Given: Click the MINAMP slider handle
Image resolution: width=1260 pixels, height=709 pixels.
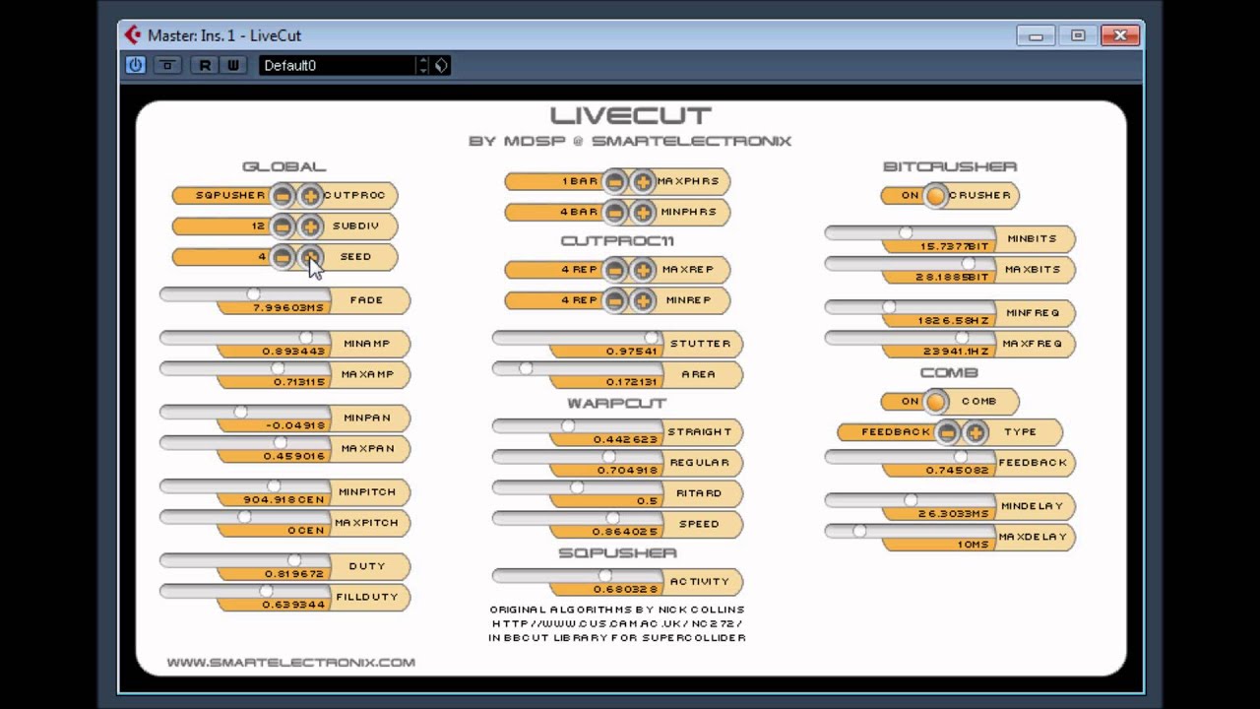Looking at the screenshot, I should point(306,338).
